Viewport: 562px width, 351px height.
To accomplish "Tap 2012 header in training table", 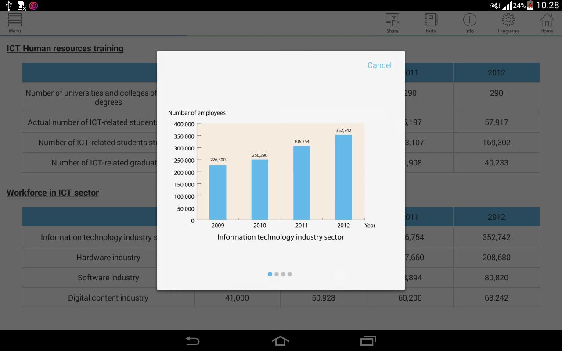I will (497, 73).
